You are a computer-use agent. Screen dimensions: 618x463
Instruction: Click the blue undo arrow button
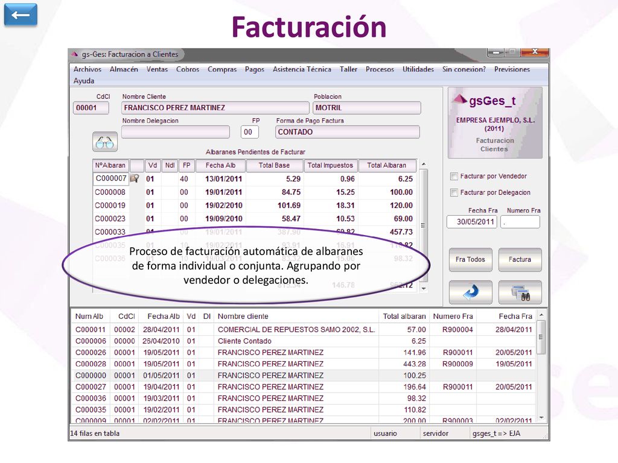(x=470, y=292)
